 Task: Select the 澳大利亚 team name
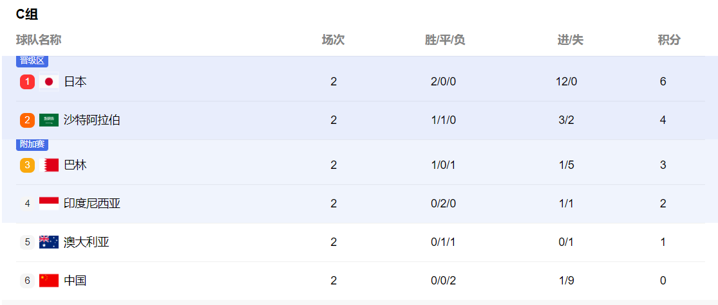[86, 242]
